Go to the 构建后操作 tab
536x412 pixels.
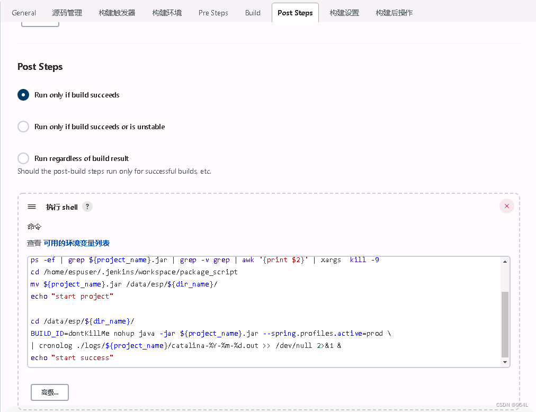click(394, 13)
